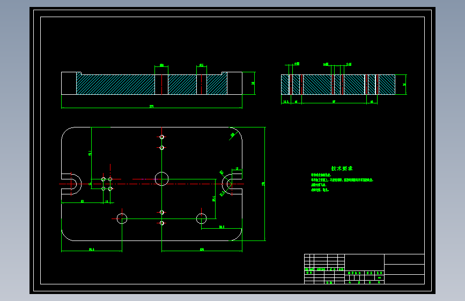
Task: Select the U-shaped slot on the right edge
Action: (x=232, y=184)
